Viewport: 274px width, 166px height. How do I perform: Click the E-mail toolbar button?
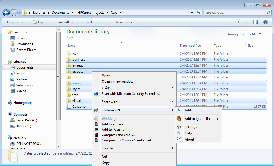(87, 22)
